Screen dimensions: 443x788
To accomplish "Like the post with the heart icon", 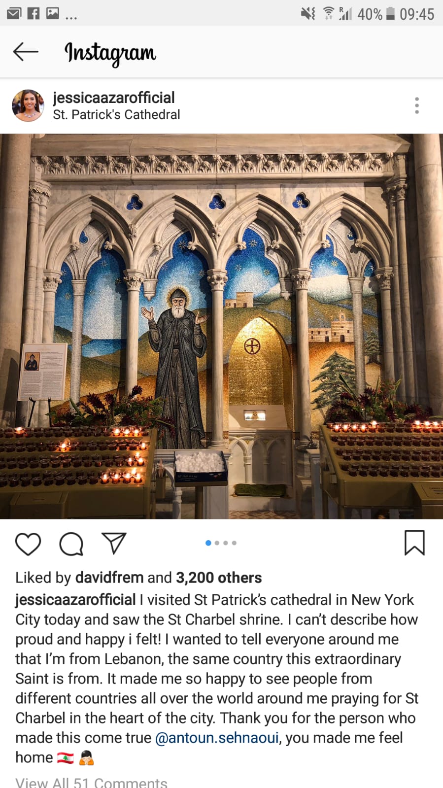I will click(x=28, y=544).
